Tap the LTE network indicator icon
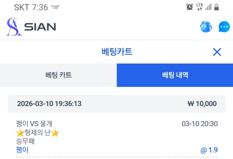This screenshot has height=159, width=233. pos(200,7)
